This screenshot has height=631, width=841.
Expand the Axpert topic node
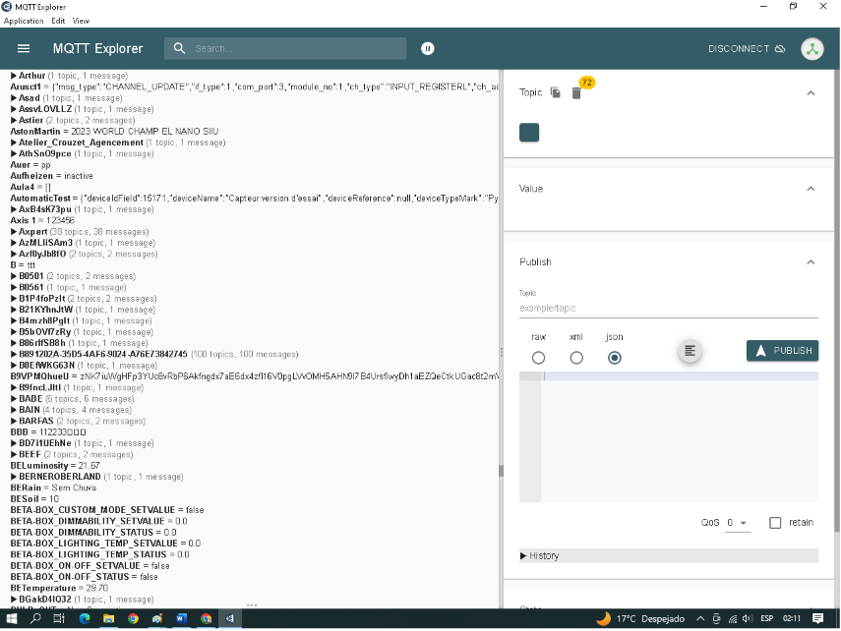point(14,232)
